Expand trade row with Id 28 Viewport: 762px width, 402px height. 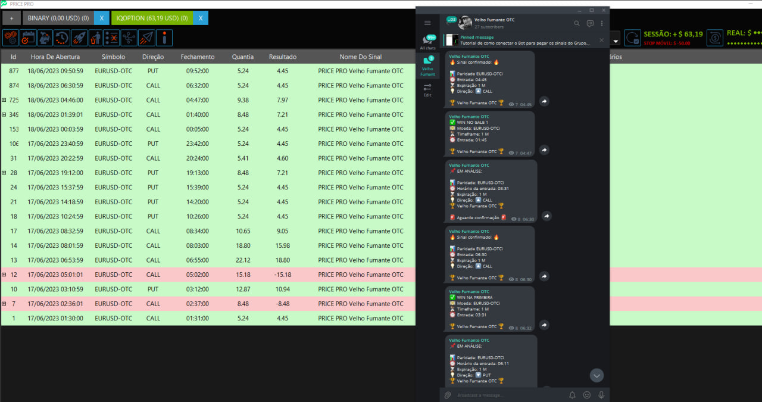4,173
